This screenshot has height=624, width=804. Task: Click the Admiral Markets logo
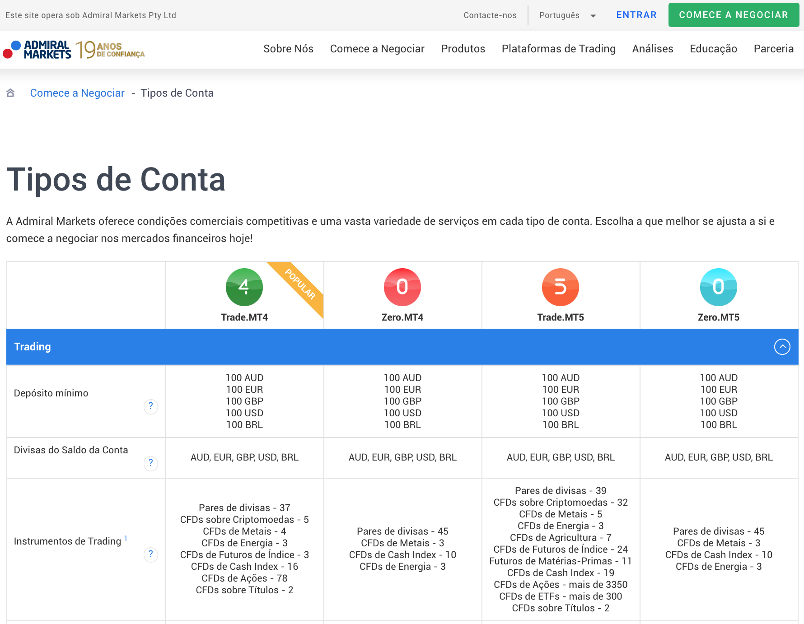(x=37, y=50)
